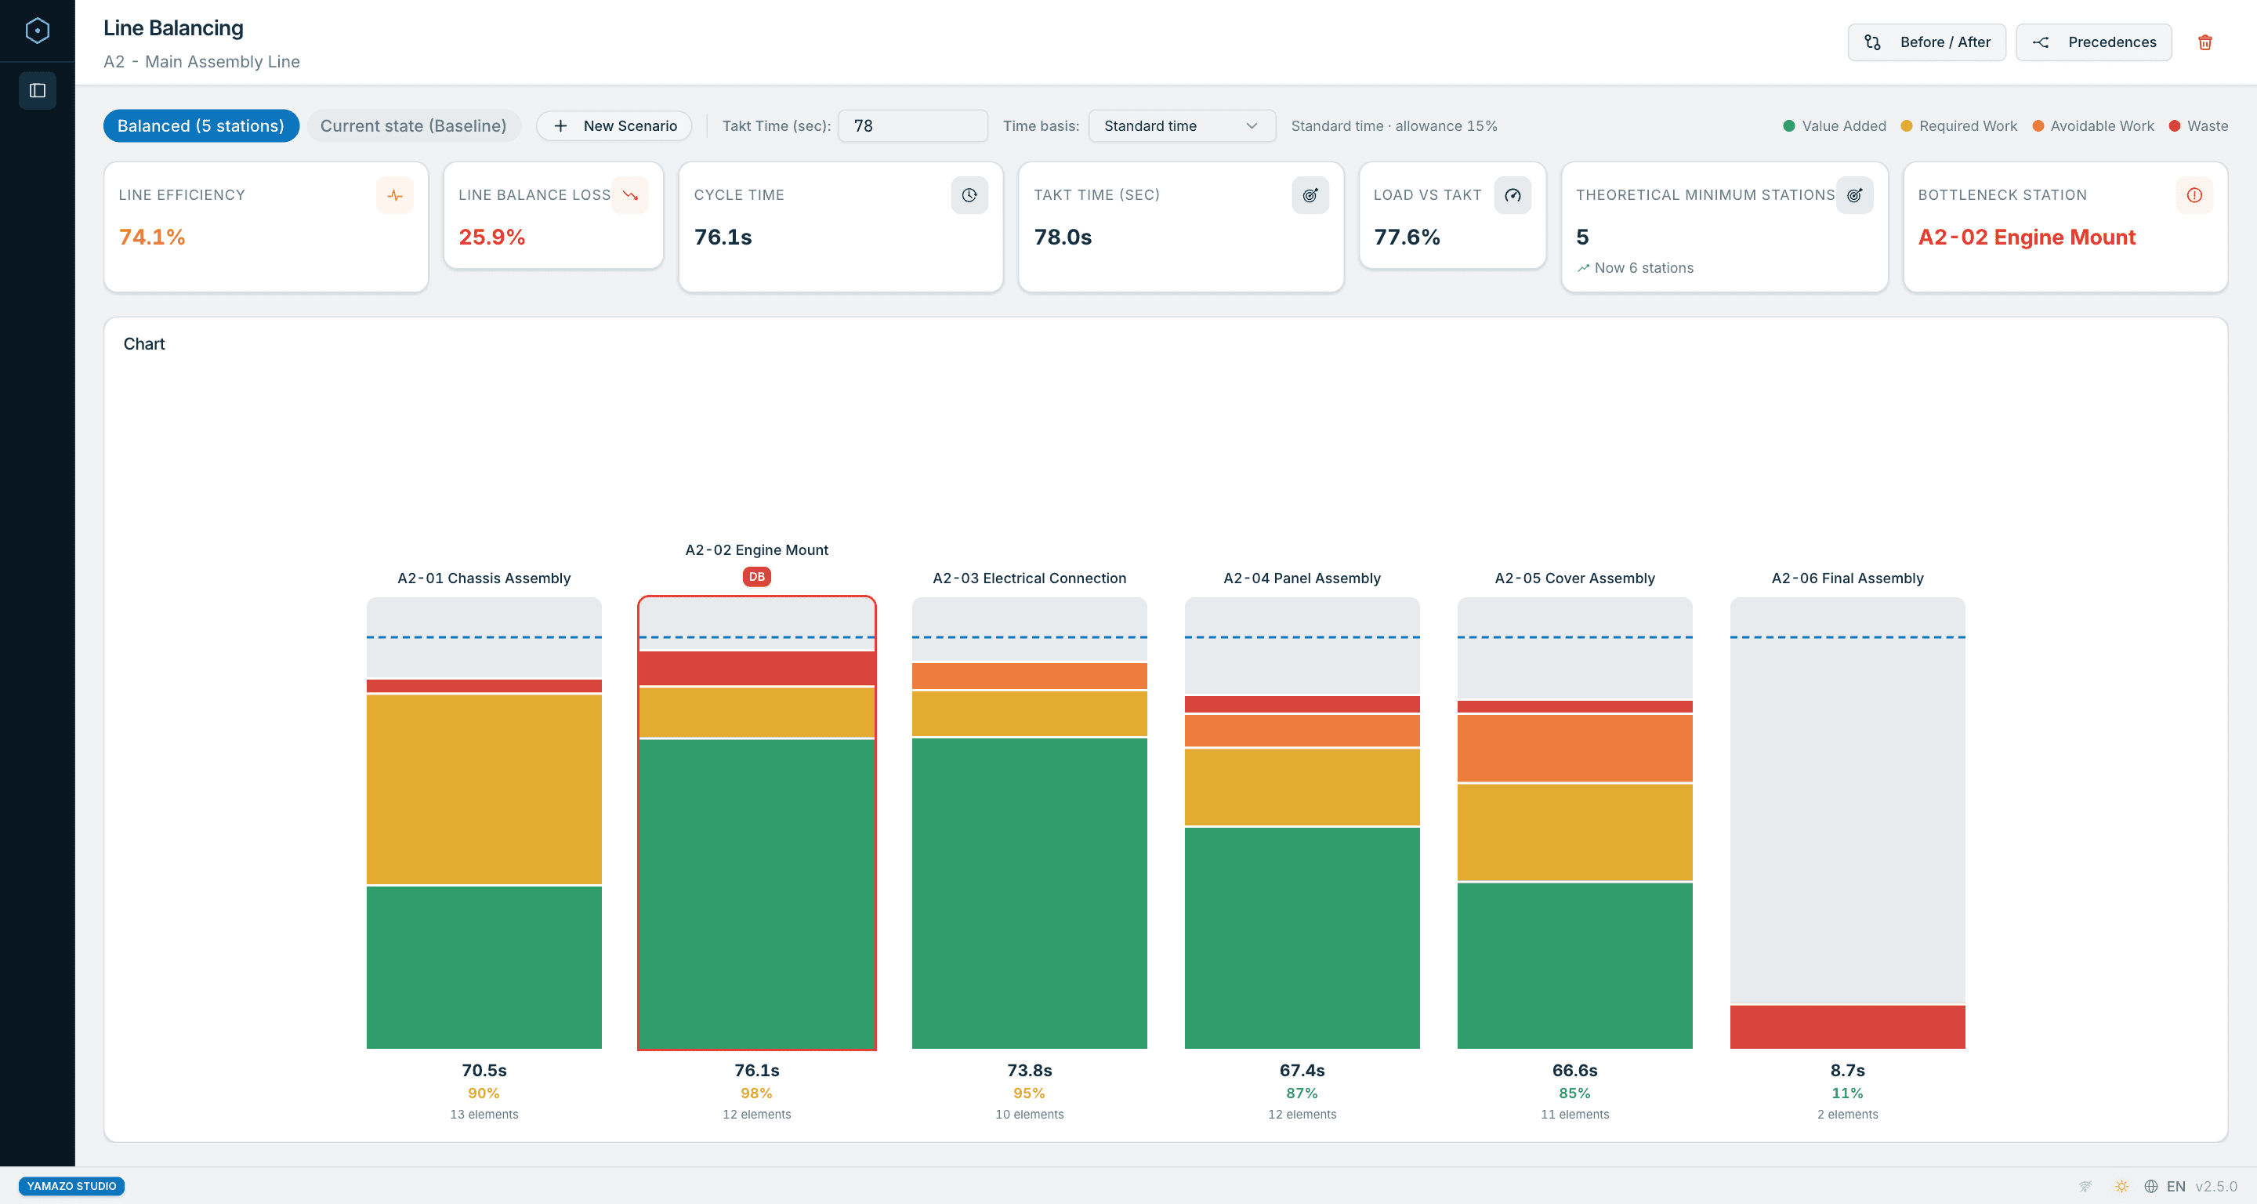Click the DB badge on Engine Mount
Image resolution: width=2257 pixels, height=1204 pixels.
(756, 577)
